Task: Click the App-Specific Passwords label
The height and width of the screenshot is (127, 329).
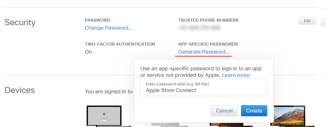Action: 208,44
